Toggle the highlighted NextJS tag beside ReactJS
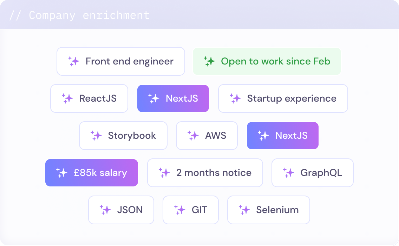 [173, 98]
